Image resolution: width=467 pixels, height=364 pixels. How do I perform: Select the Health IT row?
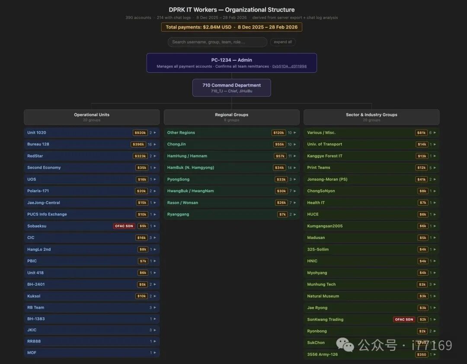coord(371,203)
